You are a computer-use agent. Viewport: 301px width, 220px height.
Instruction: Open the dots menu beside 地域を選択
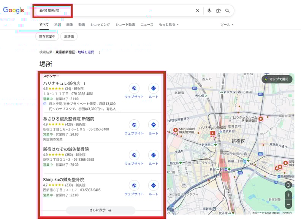coord(100,52)
